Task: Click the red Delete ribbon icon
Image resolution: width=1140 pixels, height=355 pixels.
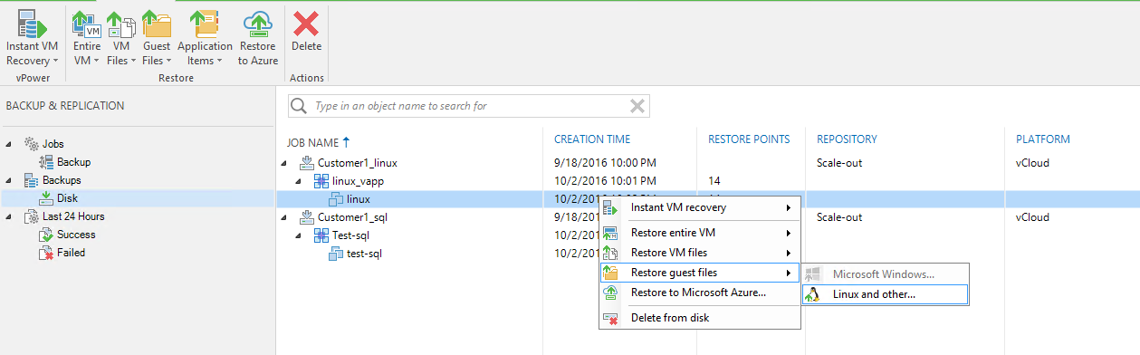Action: pos(306,24)
